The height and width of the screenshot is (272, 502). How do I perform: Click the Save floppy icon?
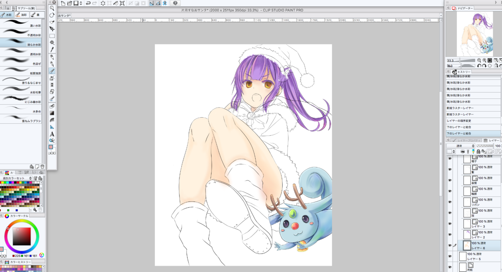(x=76, y=3)
